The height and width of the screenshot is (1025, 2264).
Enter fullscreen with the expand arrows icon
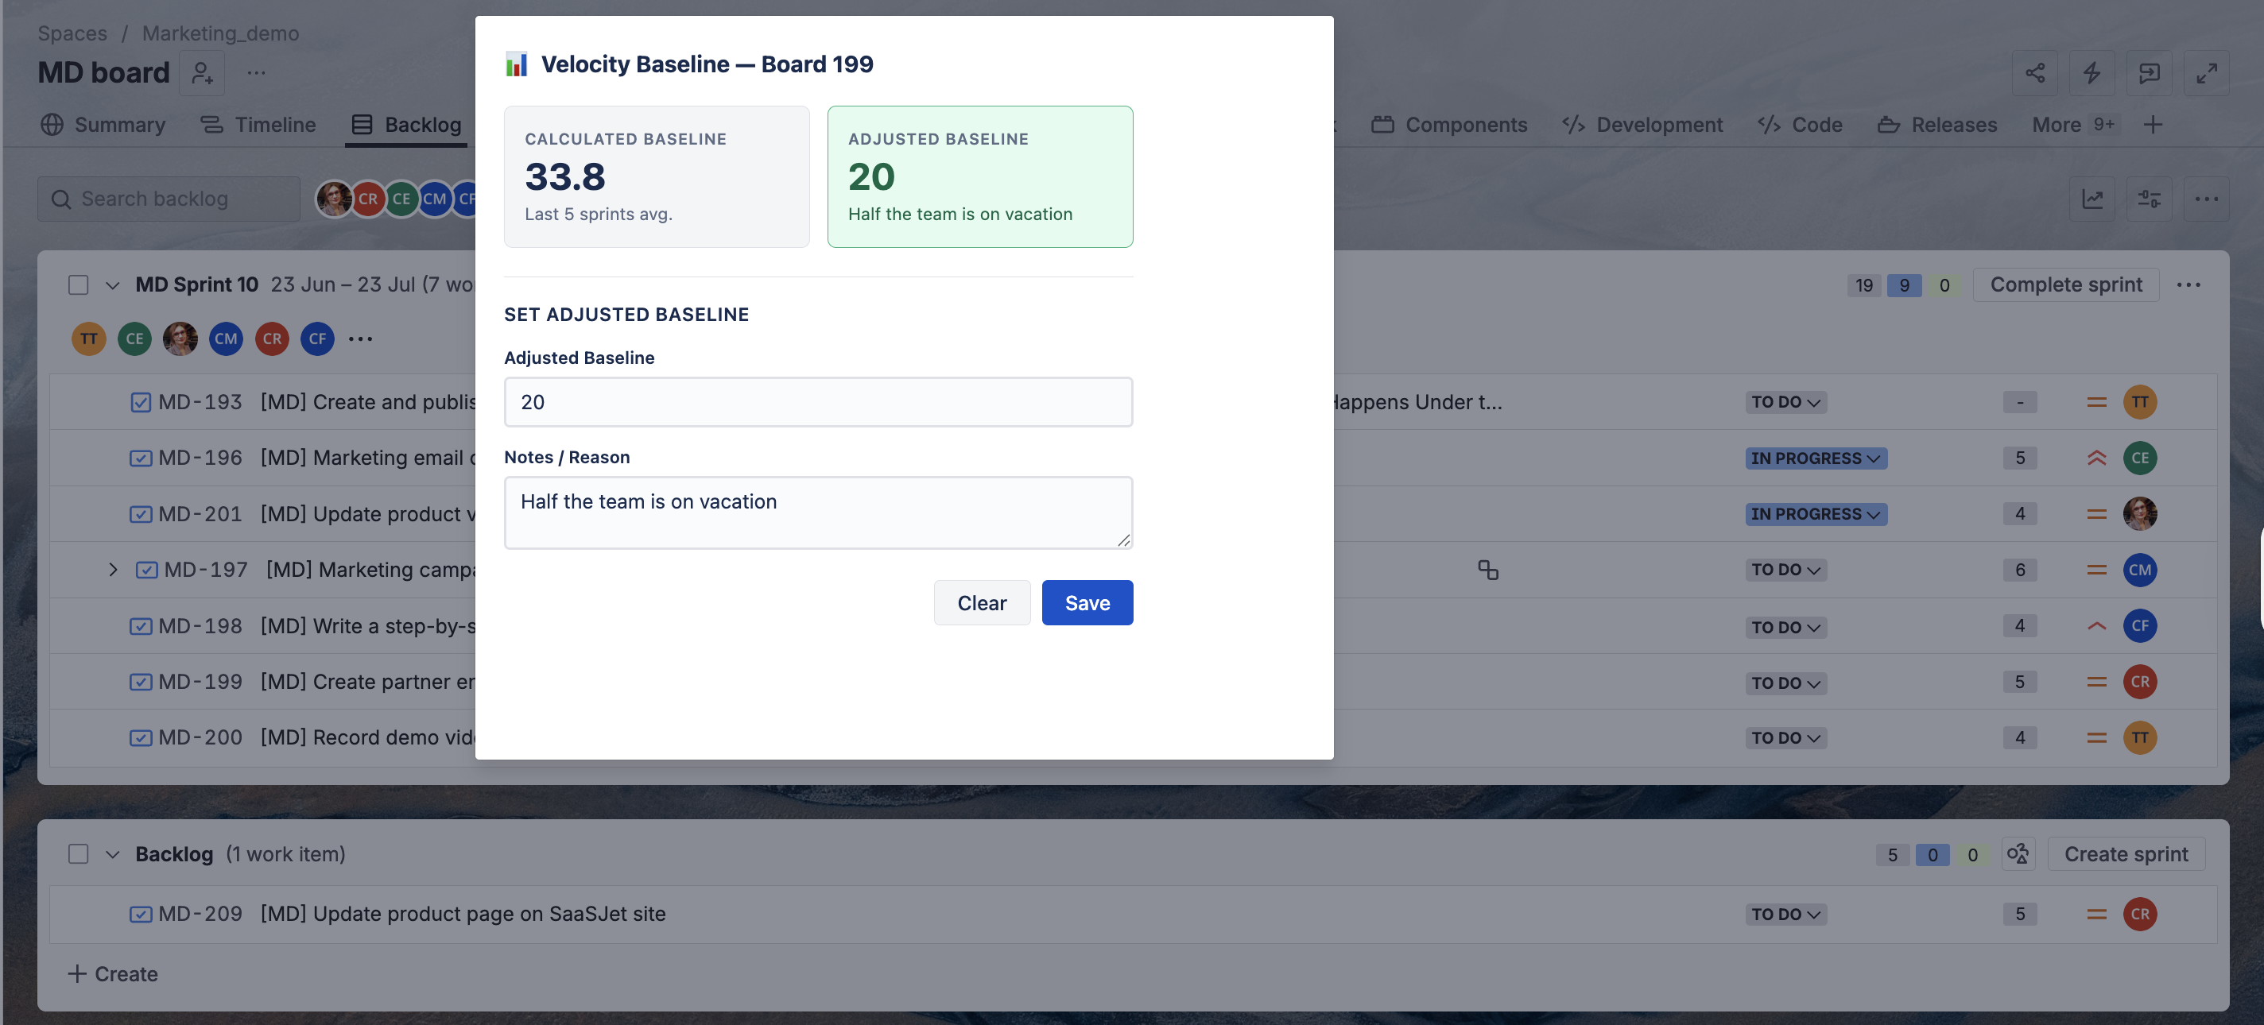(x=2207, y=73)
